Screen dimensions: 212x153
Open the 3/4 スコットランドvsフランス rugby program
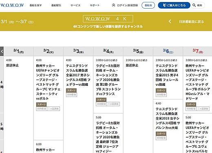108,80
